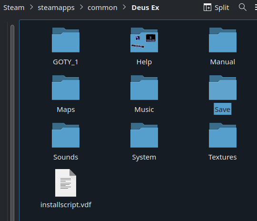
Task: Expand the chevron after Steam breadcrumb
Action: [x=31, y=7]
